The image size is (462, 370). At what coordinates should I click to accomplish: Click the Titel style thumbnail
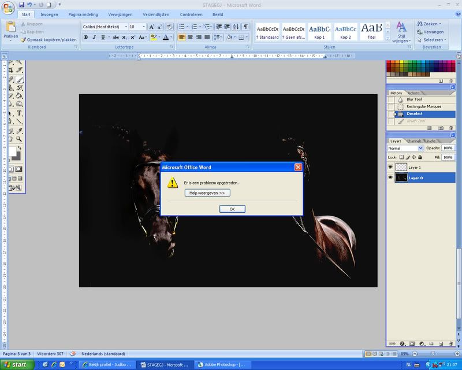pyautogui.click(x=371, y=32)
